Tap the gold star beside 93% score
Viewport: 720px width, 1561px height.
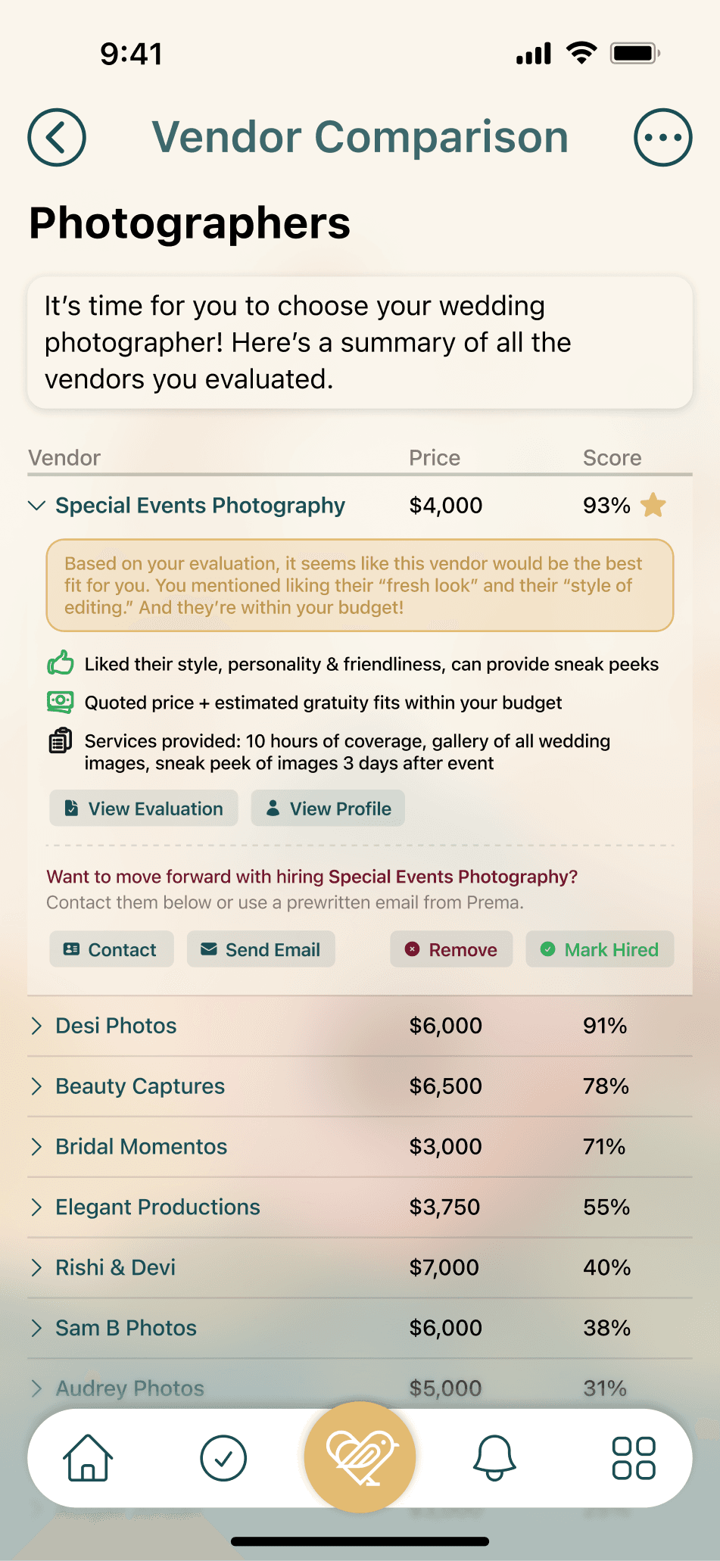(x=653, y=505)
